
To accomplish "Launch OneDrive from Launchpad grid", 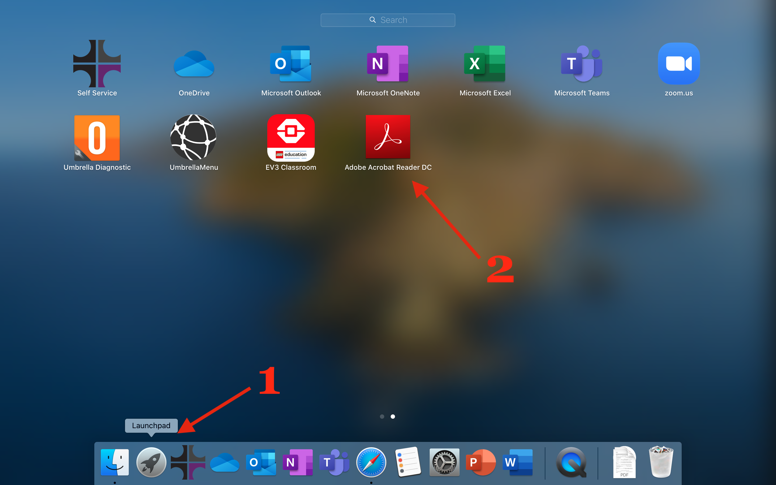I will 194,64.
